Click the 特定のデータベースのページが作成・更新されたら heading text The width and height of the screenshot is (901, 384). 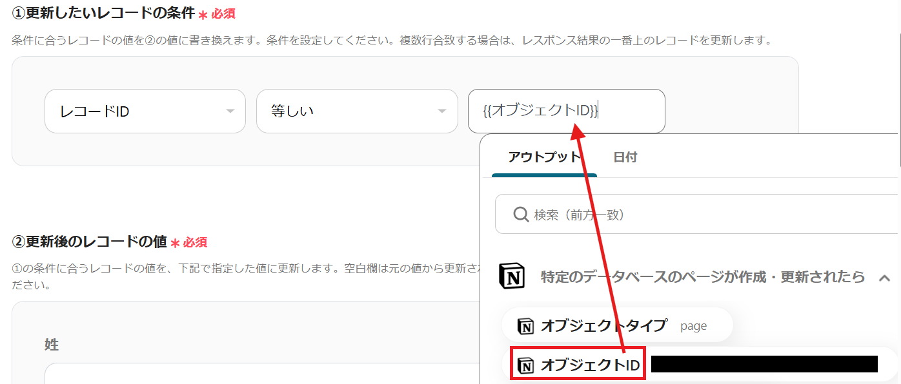[x=703, y=278]
